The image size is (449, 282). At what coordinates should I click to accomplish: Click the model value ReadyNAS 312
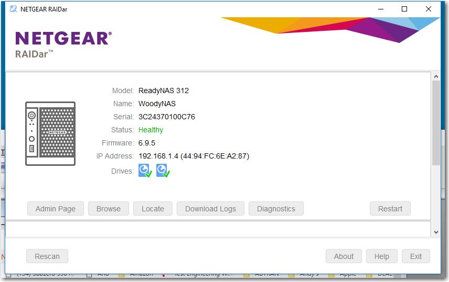(x=164, y=91)
